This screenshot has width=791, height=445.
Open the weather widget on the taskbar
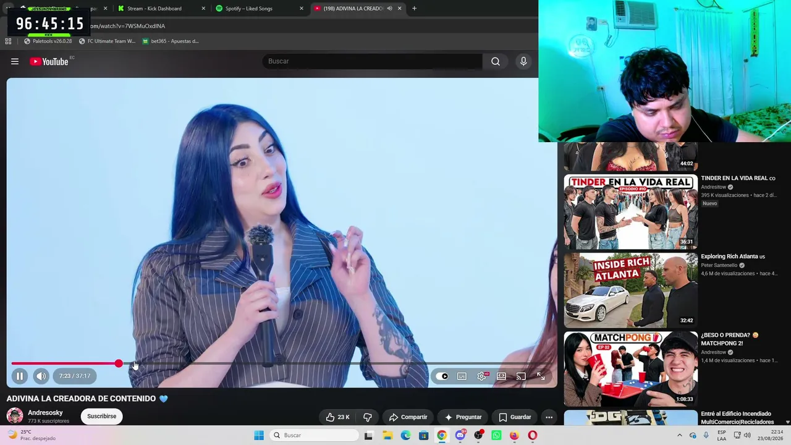point(31,435)
